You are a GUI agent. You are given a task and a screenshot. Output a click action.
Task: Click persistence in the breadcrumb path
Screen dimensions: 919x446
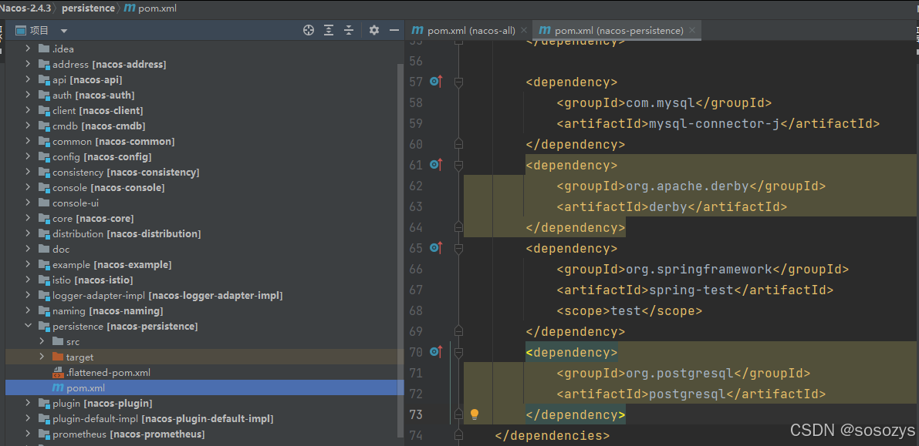point(89,8)
